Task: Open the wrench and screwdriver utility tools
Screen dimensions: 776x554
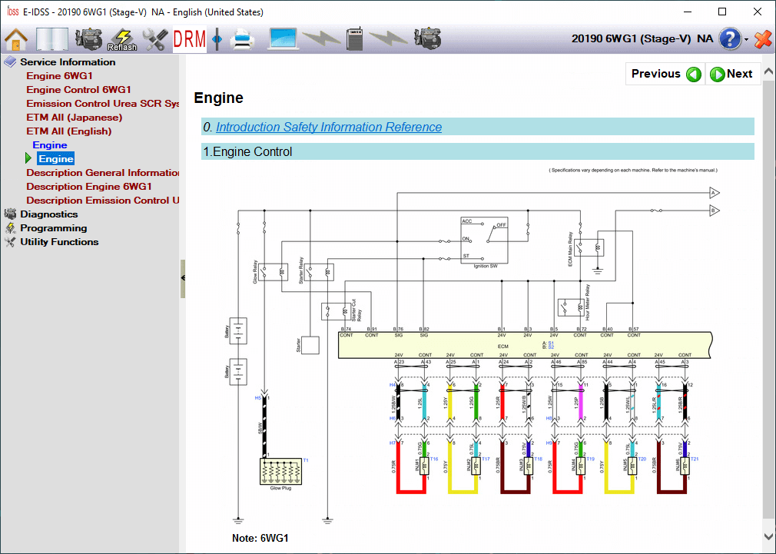Action: click(156, 38)
